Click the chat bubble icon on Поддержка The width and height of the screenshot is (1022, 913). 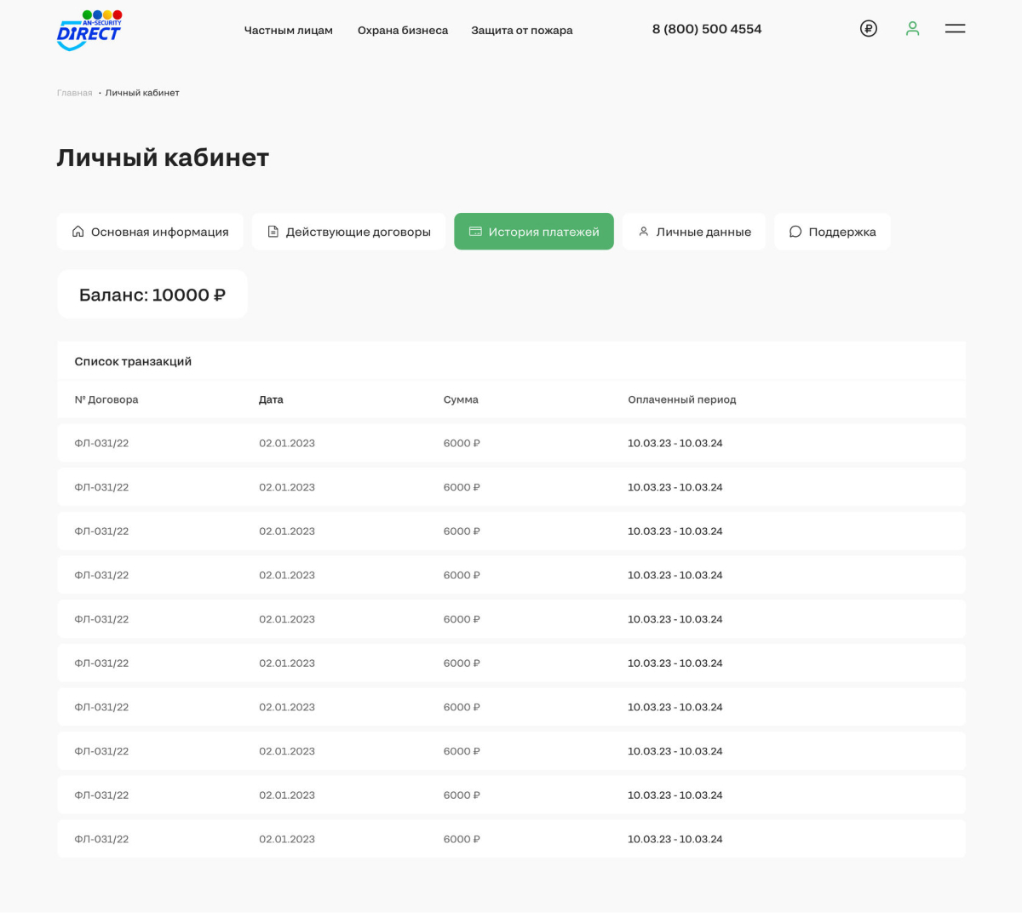click(795, 232)
